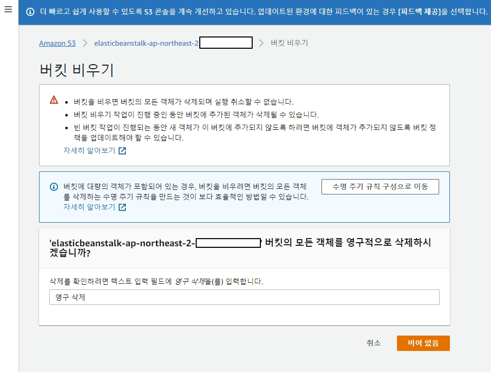Click the 피드백 제공 text in banner

(x=420, y=12)
